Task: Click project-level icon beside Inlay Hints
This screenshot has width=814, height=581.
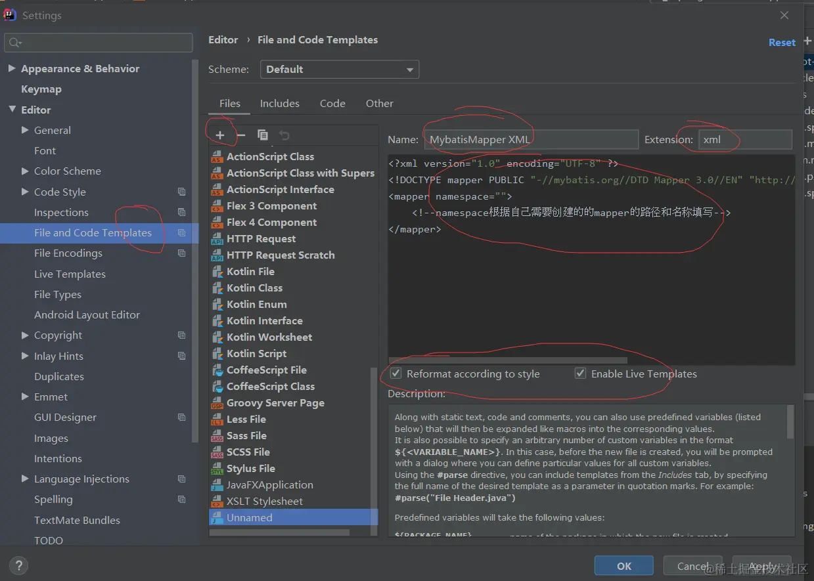Action: tap(182, 356)
